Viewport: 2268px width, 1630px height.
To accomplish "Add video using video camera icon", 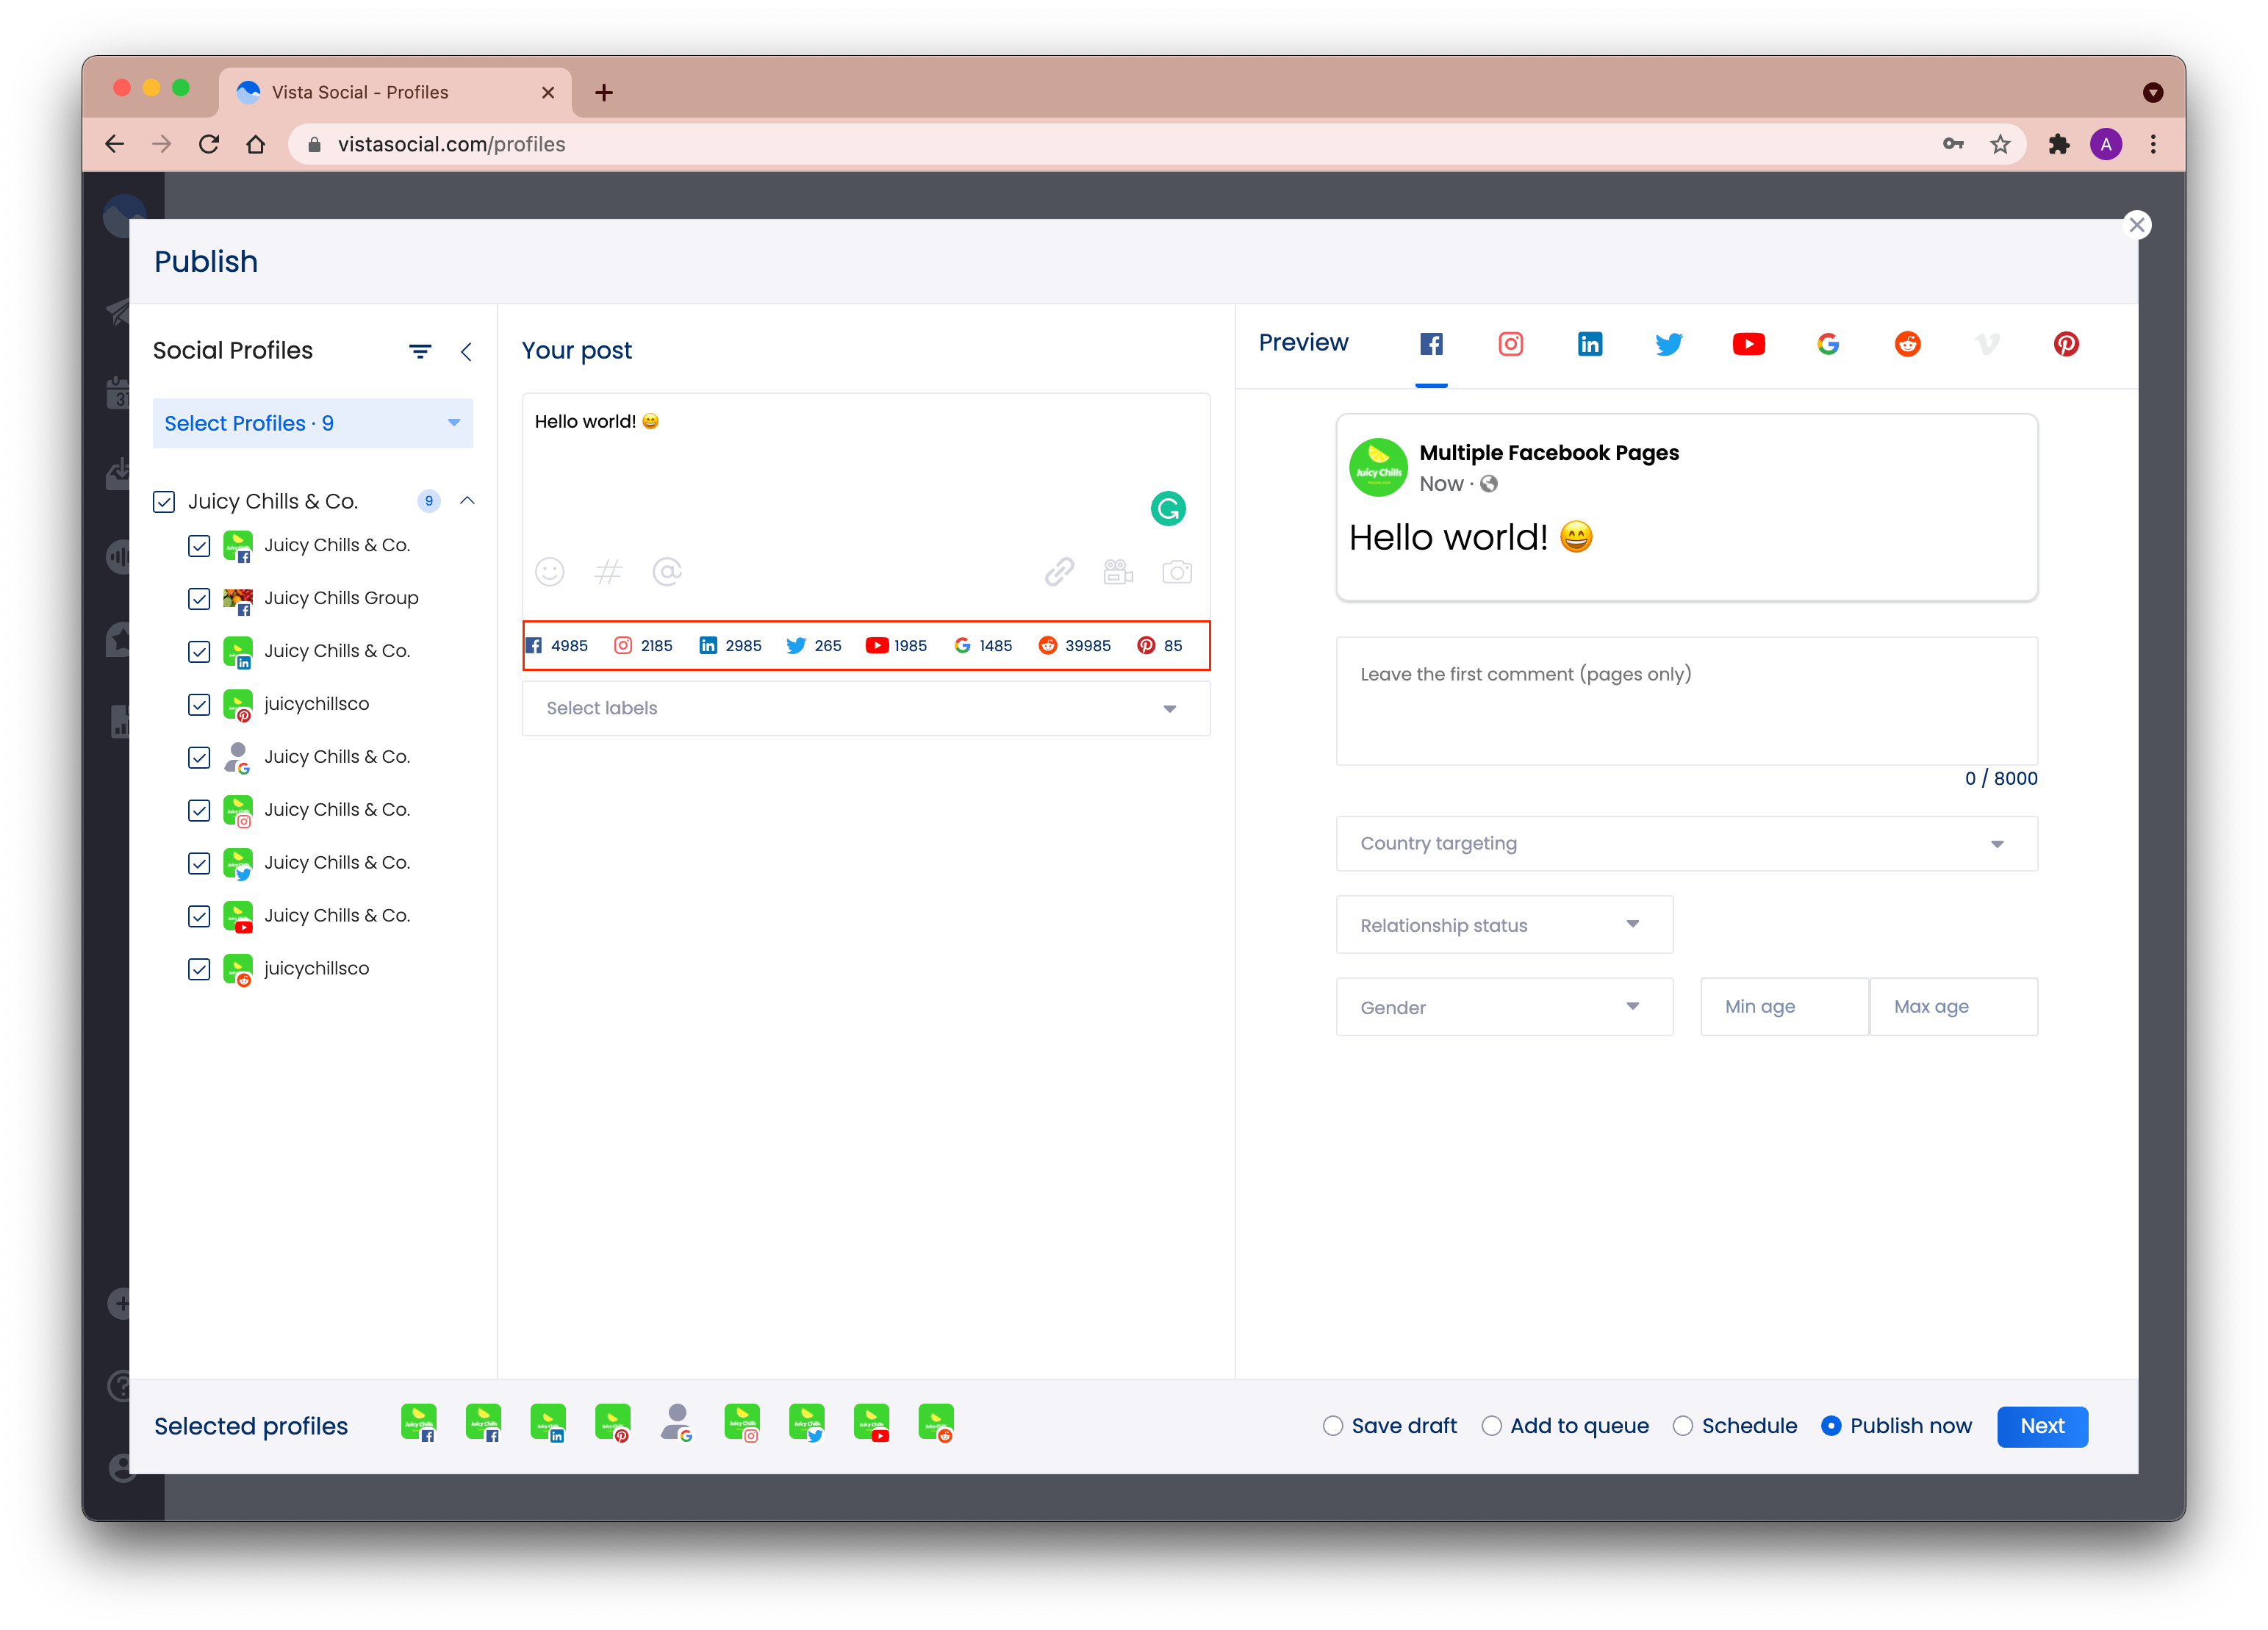I will point(1117,572).
